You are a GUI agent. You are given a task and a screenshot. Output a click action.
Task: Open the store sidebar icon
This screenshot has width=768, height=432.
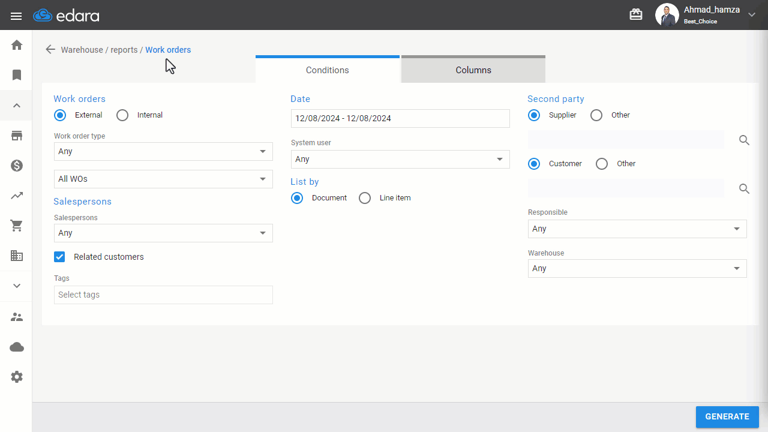(x=17, y=136)
